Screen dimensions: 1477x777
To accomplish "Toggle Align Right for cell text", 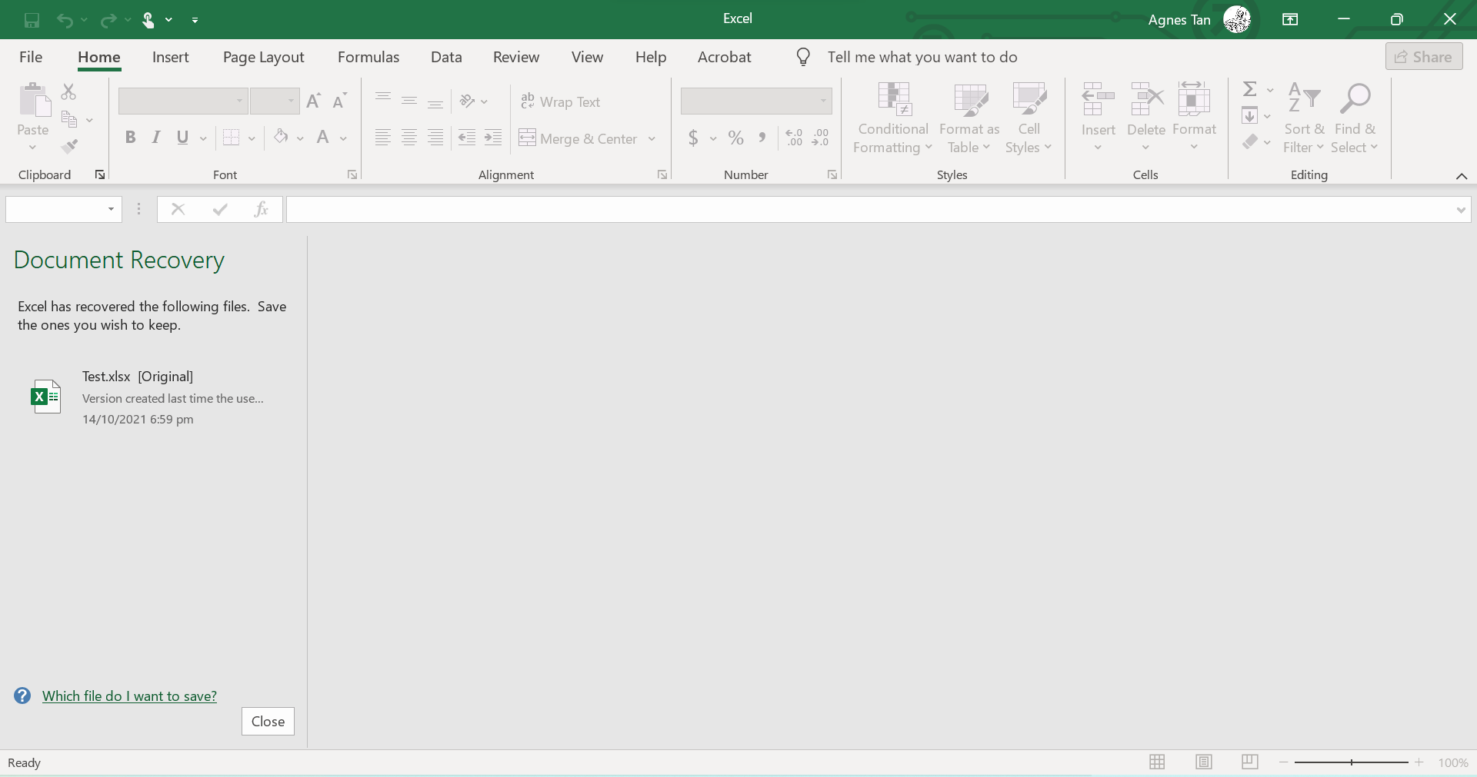I will [x=435, y=138].
